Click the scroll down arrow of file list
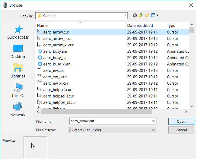197x160 pixels. 192,106
